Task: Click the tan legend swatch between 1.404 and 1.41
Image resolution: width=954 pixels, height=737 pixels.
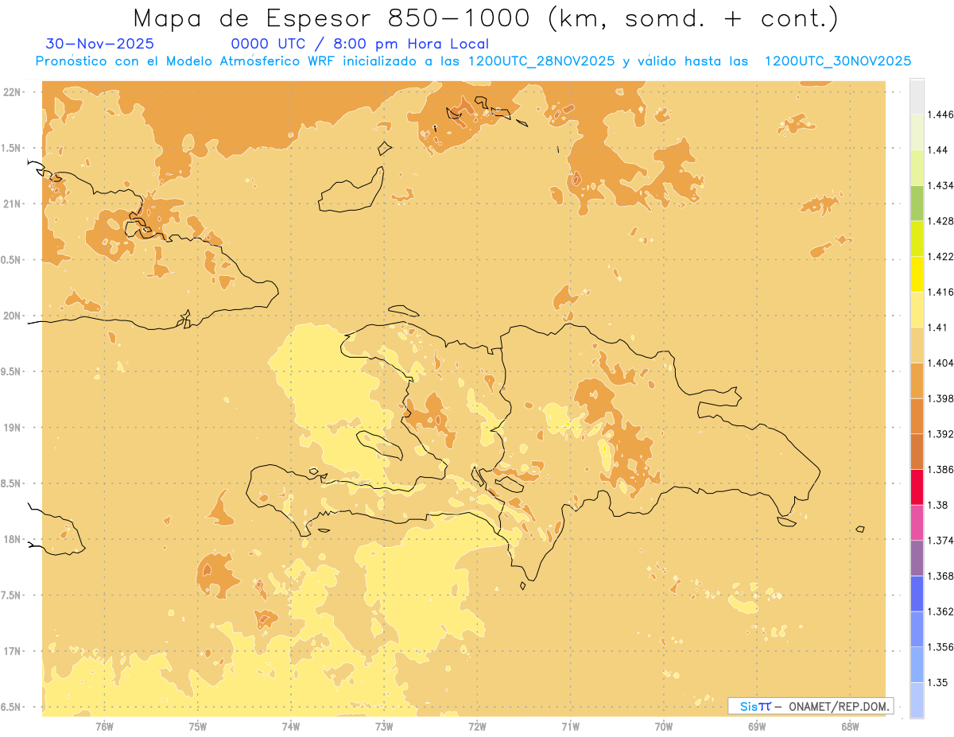Action: 917,345
